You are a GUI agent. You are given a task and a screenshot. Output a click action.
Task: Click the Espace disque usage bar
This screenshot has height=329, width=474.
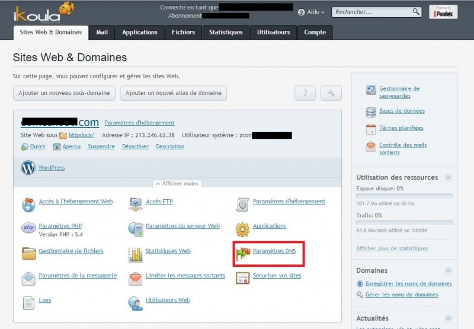tap(404, 196)
